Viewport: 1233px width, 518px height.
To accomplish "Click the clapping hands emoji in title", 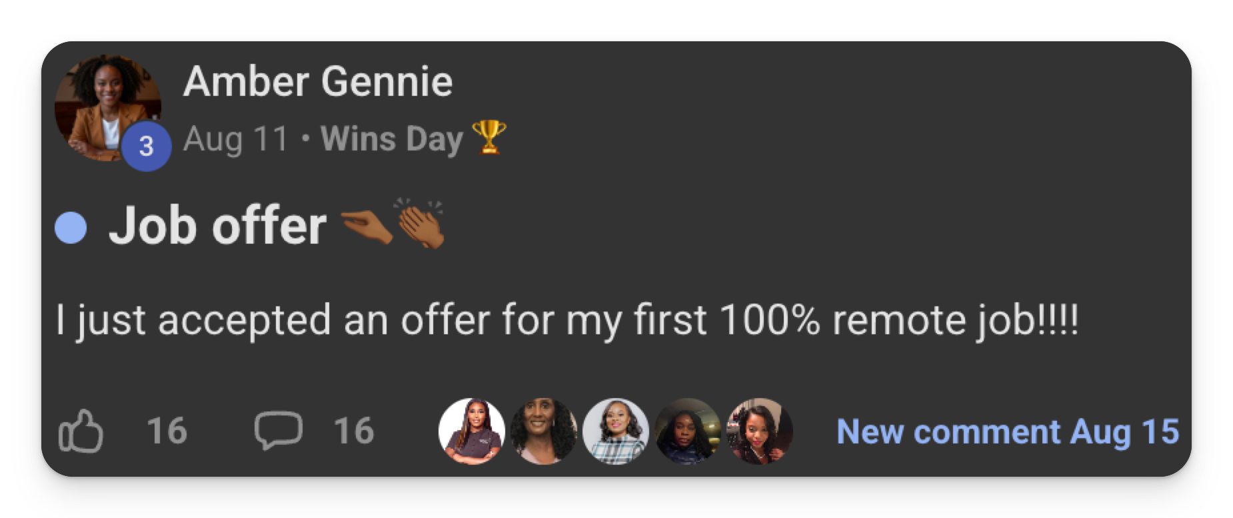I will pos(421,224).
